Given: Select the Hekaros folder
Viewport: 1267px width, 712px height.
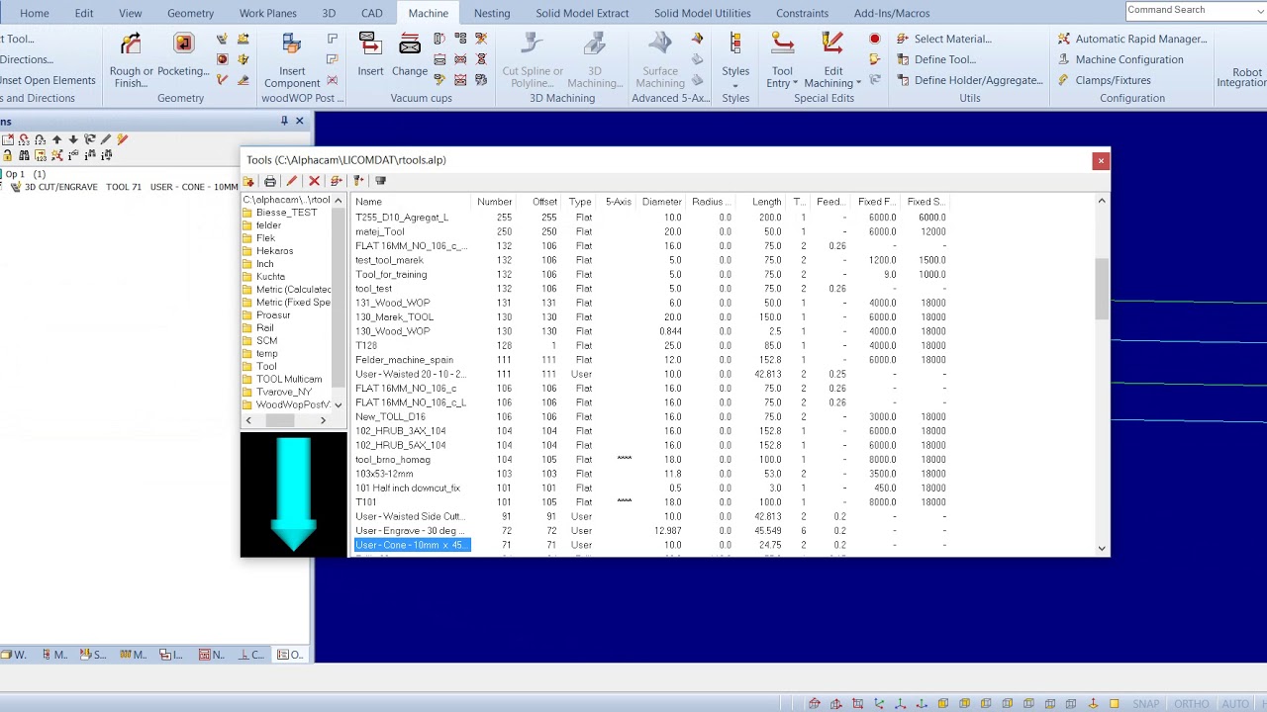Looking at the screenshot, I should click(268, 251).
